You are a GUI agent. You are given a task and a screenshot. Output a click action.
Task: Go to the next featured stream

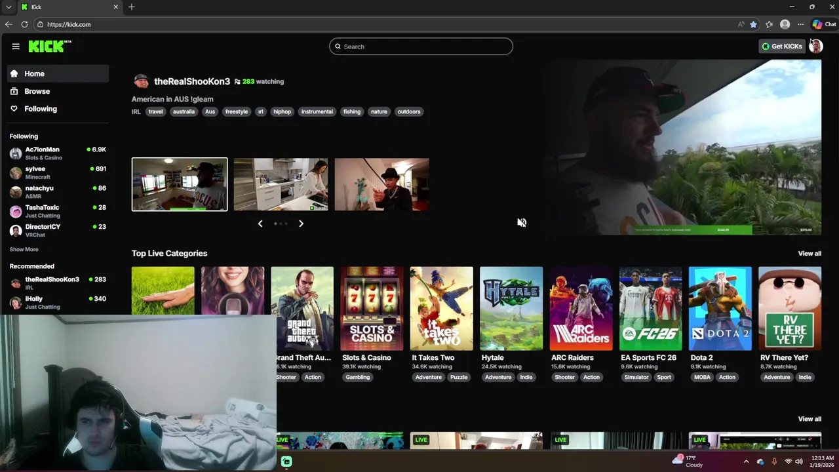point(301,224)
